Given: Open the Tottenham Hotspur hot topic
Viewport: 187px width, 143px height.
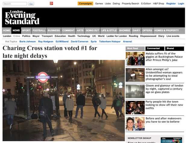Looking at the screenshot, I should pyautogui.click(x=110, y=41).
